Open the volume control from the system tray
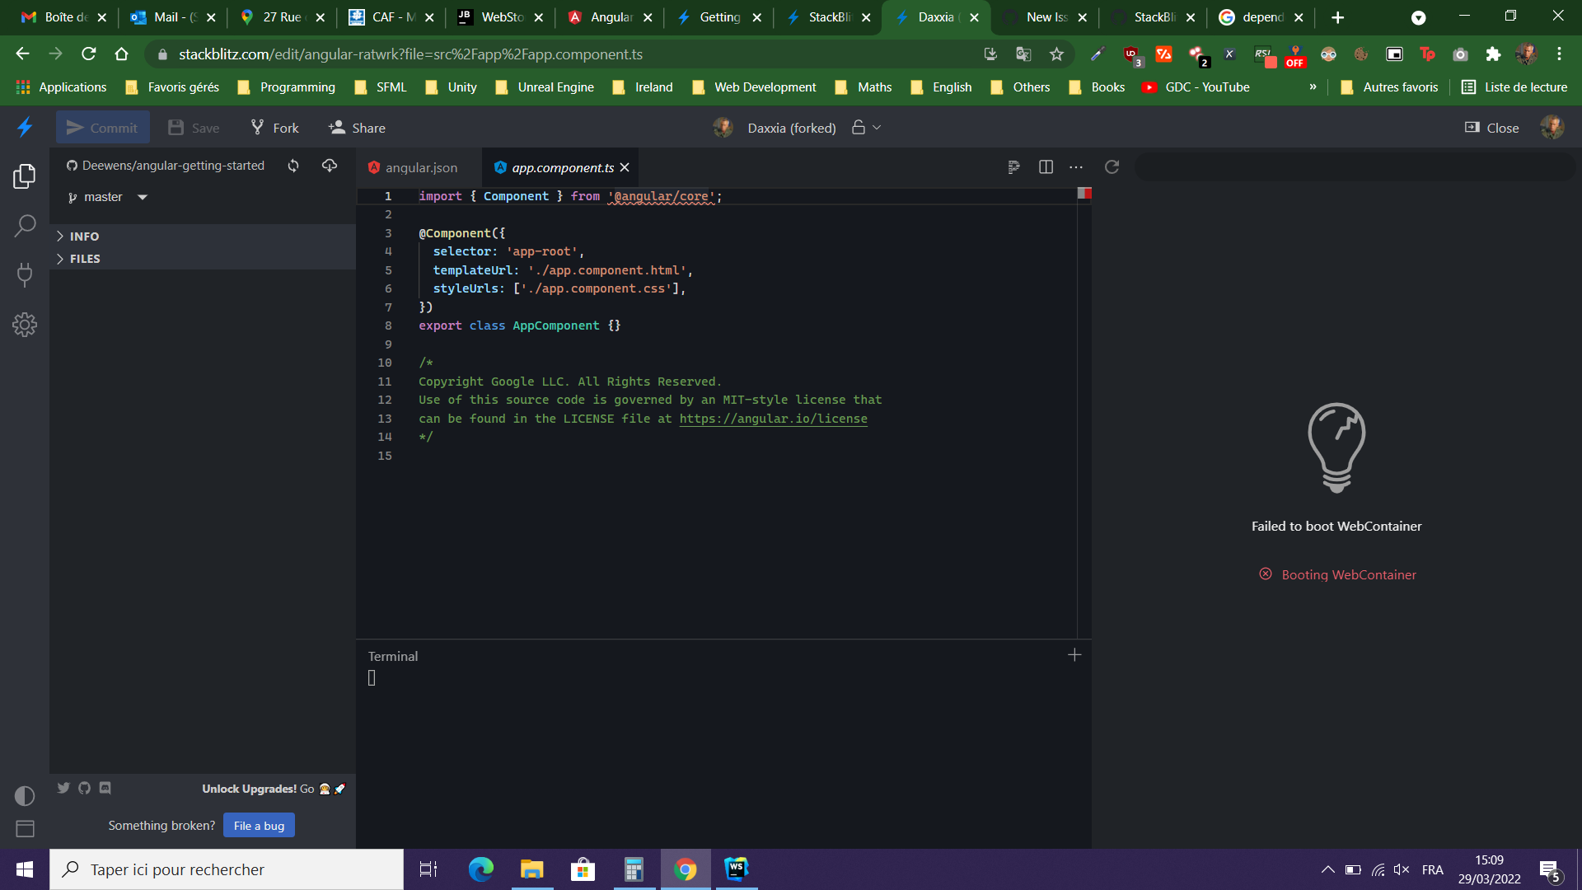Image resolution: width=1582 pixels, height=890 pixels. 1401,869
